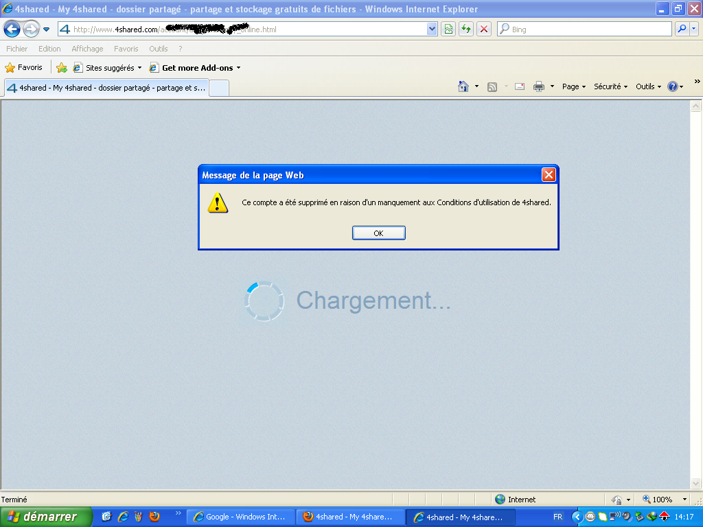Switch to Internet Explorer 4shared taskbar window
This screenshot has width=703, height=527.
coord(461,517)
